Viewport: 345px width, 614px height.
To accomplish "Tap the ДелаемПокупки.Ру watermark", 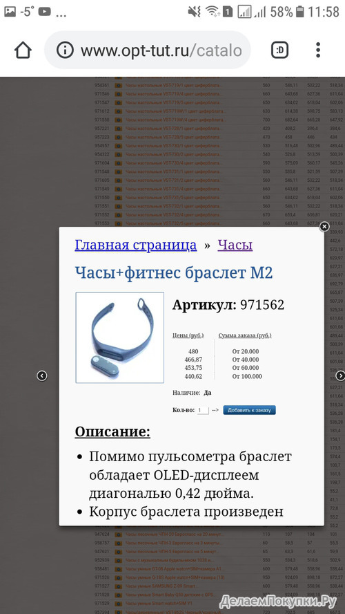I will click(278, 600).
